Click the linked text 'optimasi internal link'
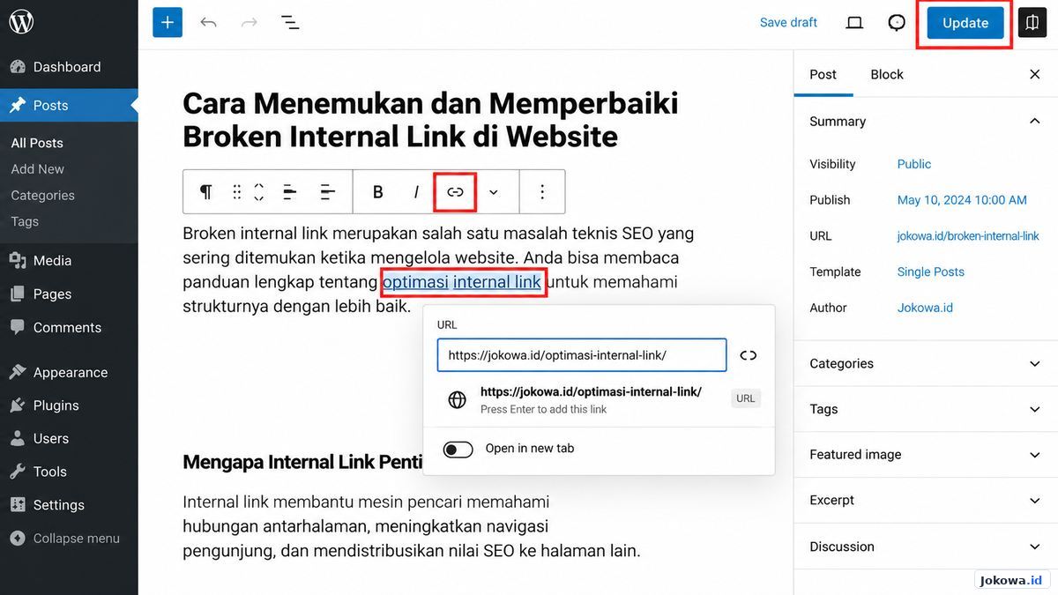 (x=462, y=282)
